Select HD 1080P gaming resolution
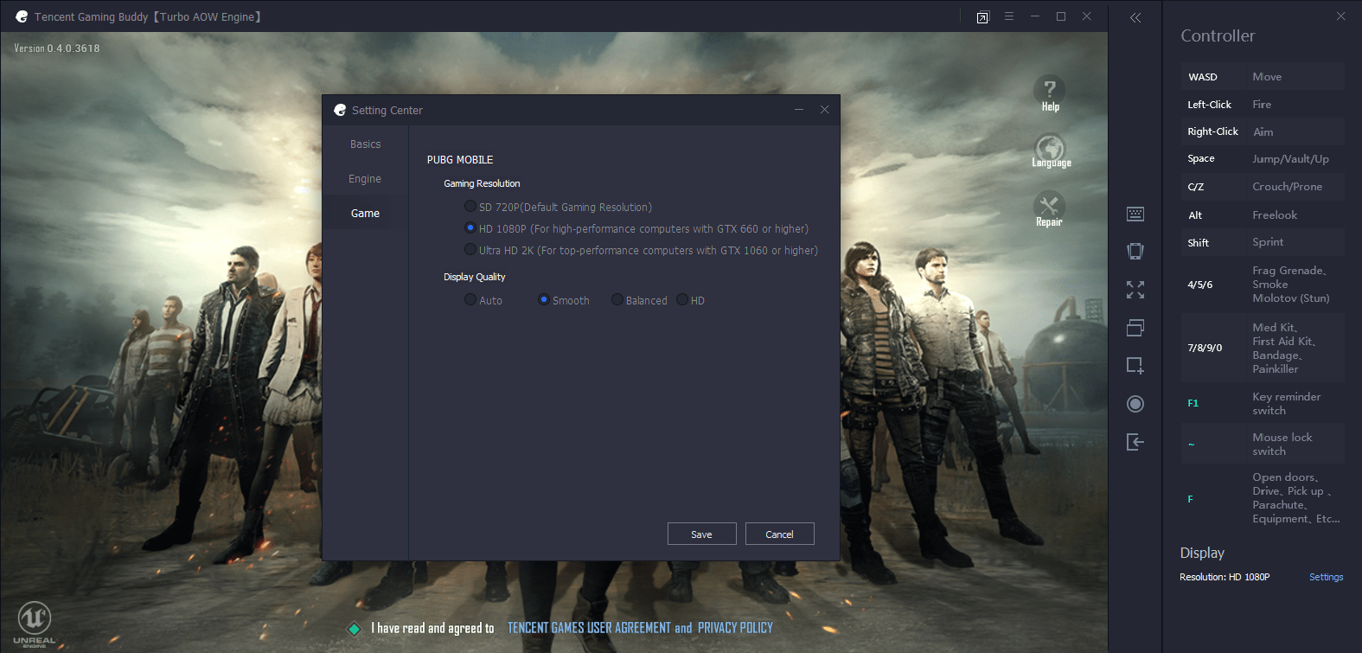1362x653 pixels. pyautogui.click(x=470, y=228)
